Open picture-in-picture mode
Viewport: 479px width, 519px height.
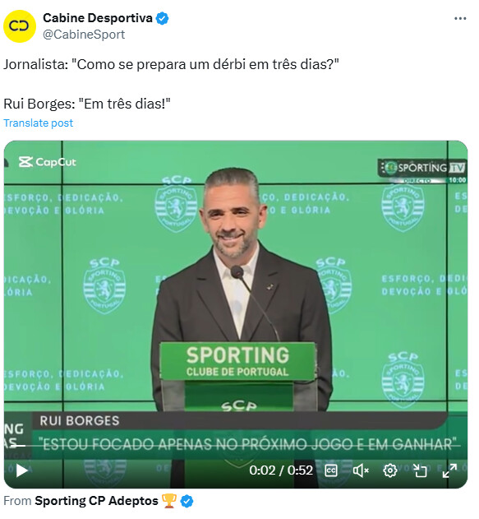(x=420, y=470)
